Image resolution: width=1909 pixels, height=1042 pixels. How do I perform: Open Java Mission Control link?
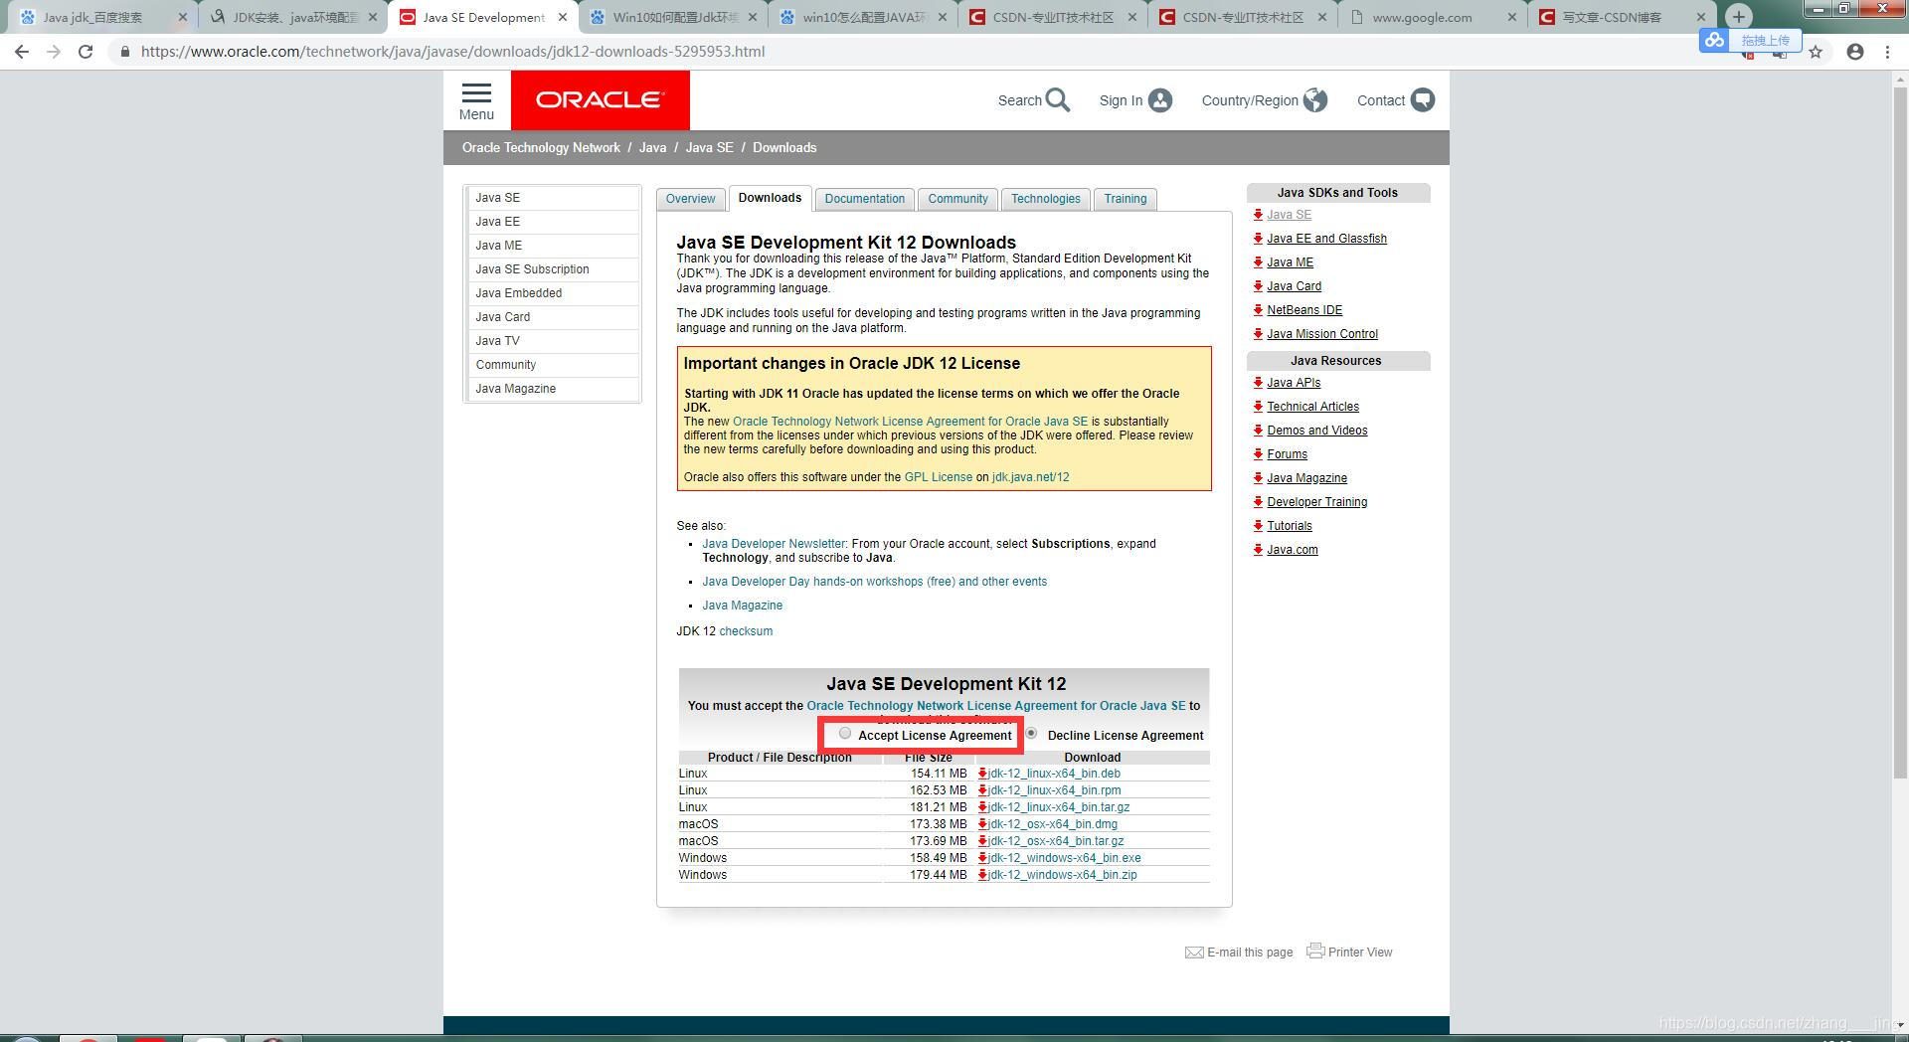click(x=1322, y=334)
